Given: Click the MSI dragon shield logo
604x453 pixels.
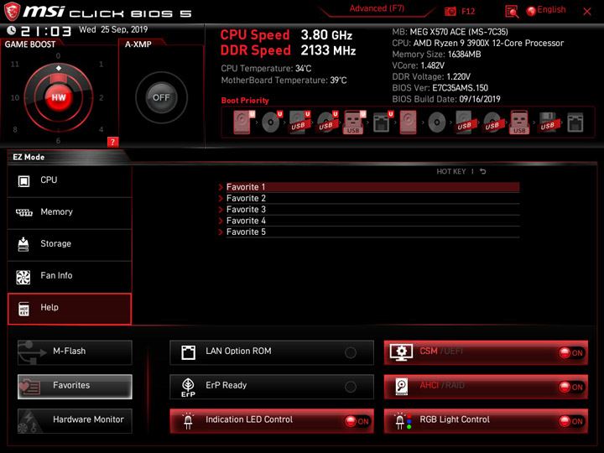Looking at the screenshot, I should tap(12, 11).
